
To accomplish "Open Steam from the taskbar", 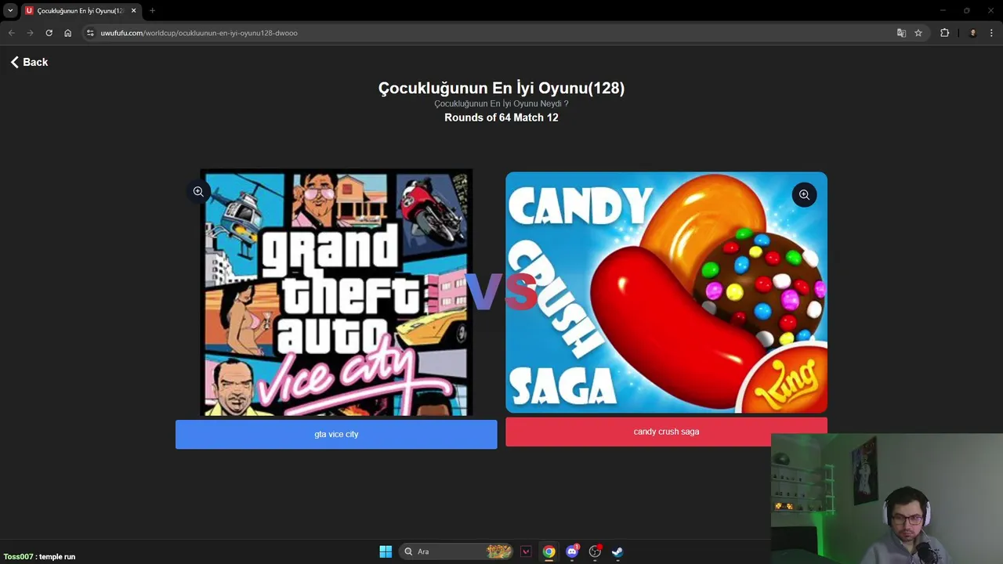I will click(x=617, y=551).
